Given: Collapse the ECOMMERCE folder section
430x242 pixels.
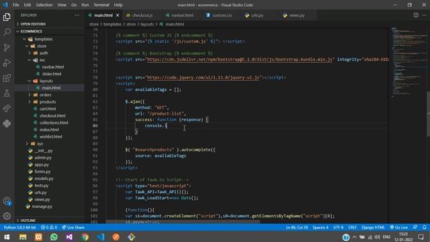Looking at the screenshot, I should coord(31,32).
